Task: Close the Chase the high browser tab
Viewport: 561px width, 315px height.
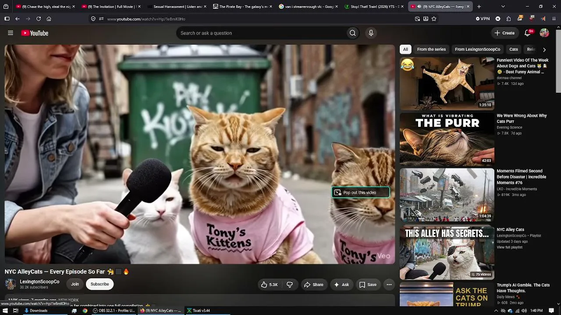Action: pos(74,7)
